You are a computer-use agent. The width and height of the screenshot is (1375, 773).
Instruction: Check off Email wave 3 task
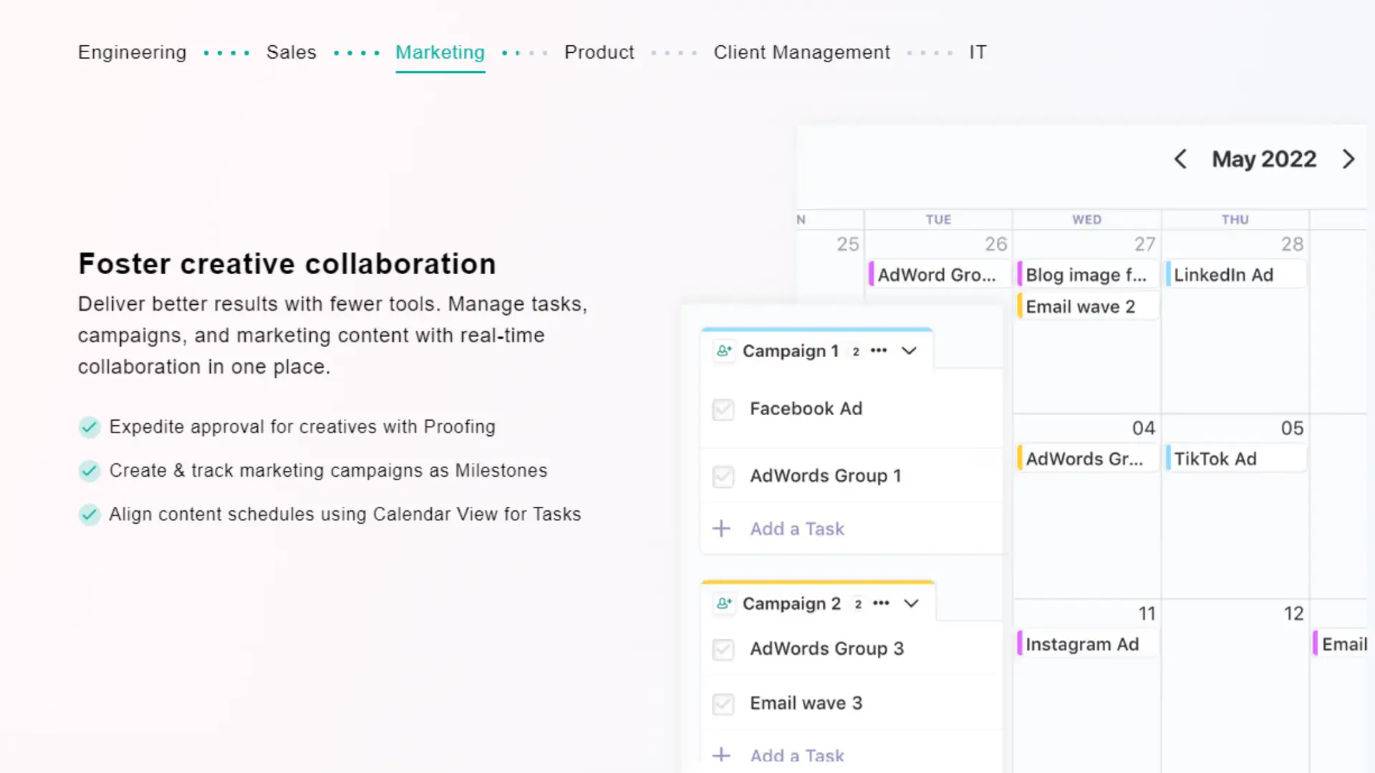(723, 704)
